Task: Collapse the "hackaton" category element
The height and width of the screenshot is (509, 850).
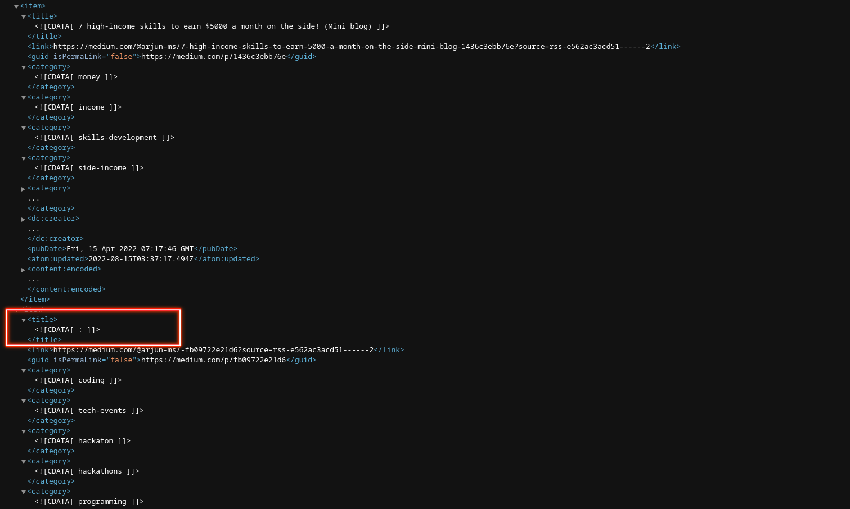Action: coord(23,431)
